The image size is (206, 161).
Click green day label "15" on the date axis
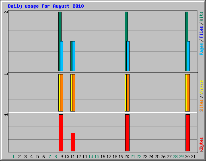[x=97, y=157]
